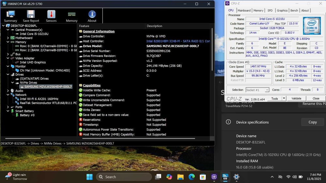Select Battery #0 tree item
The image size is (326, 183).
coord(27,115)
